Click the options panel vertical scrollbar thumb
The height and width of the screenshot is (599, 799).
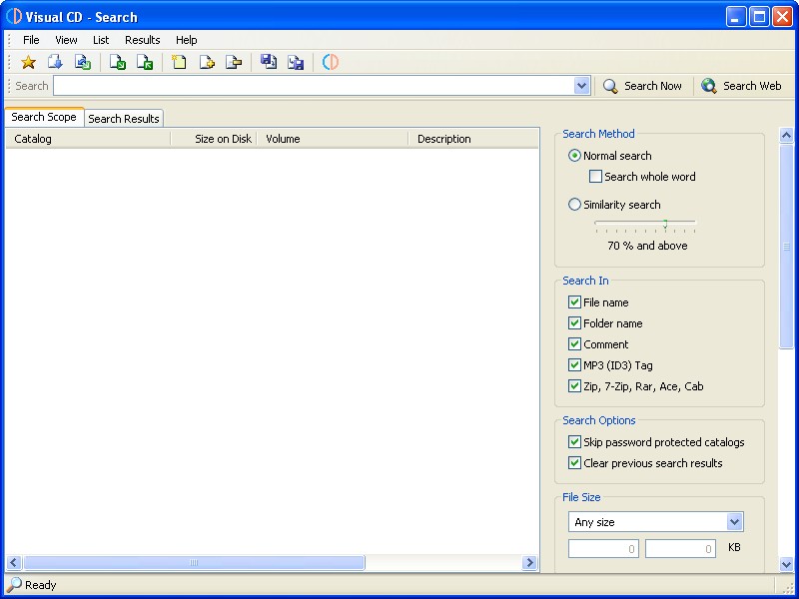(x=786, y=247)
